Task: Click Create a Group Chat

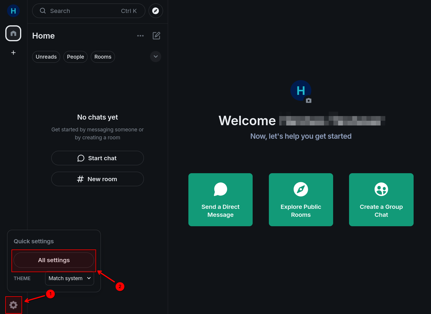Action: 381,200
